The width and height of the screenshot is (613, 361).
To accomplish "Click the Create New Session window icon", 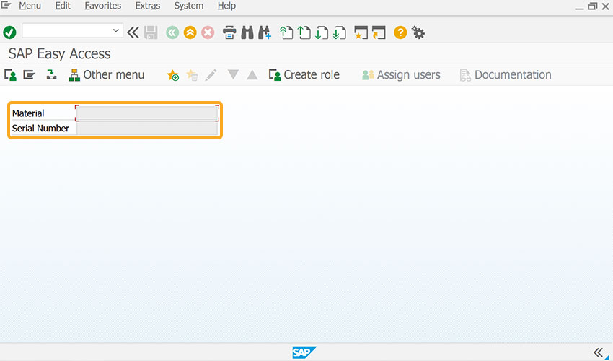I will (361, 32).
